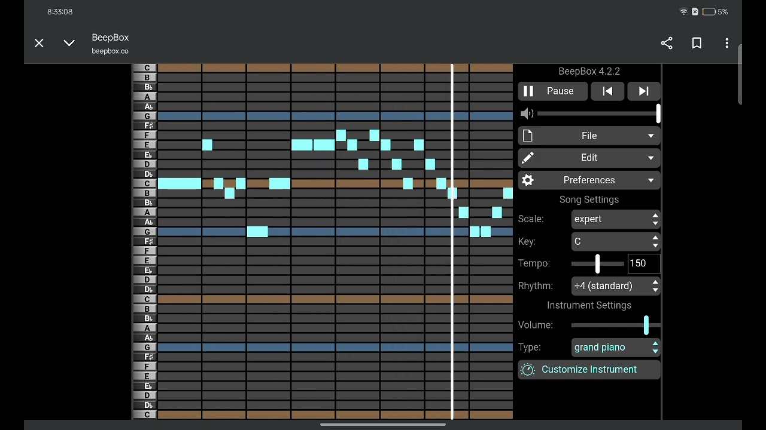
Task: Click the bottom C piano key
Action: click(x=145, y=414)
